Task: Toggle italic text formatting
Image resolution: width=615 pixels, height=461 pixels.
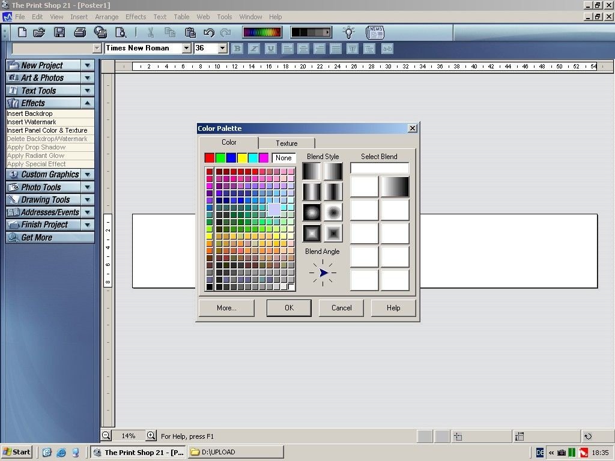Action: (x=253, y=49)
